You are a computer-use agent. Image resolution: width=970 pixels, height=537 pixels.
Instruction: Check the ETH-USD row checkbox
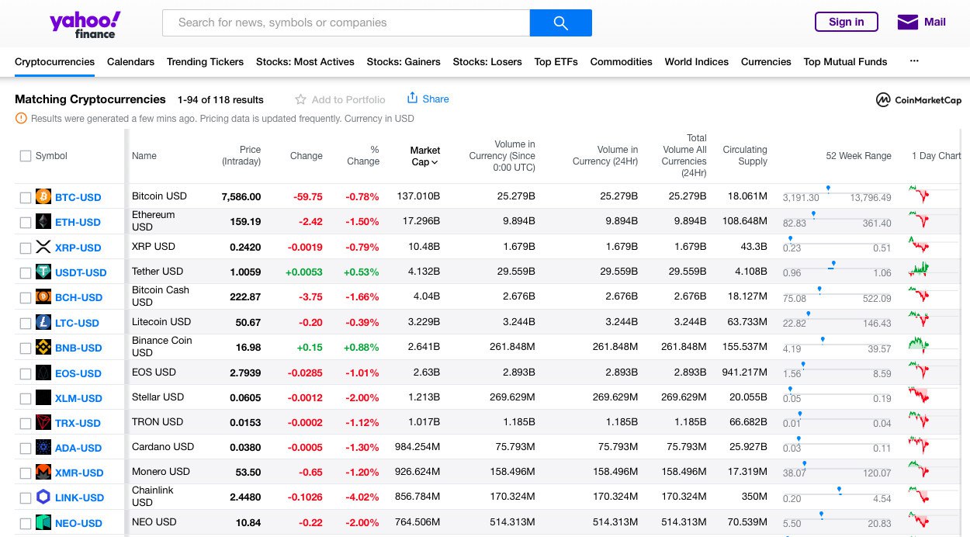pos(26,223)
